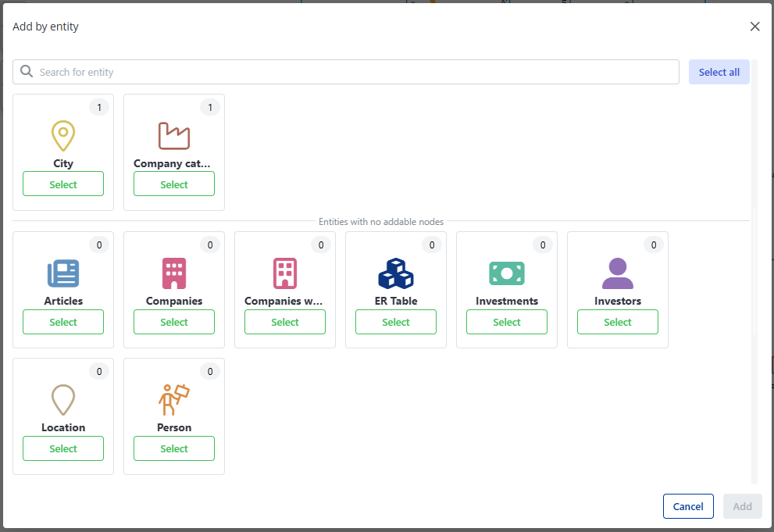
Task: Click the City count badge
Action: click(99, 107)
